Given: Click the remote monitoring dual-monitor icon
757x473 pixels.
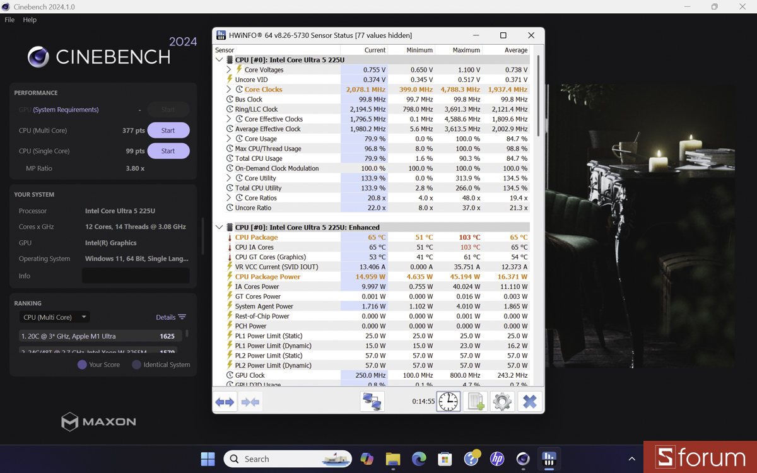Looking at the screenshot, I should [x=372, y=401].
